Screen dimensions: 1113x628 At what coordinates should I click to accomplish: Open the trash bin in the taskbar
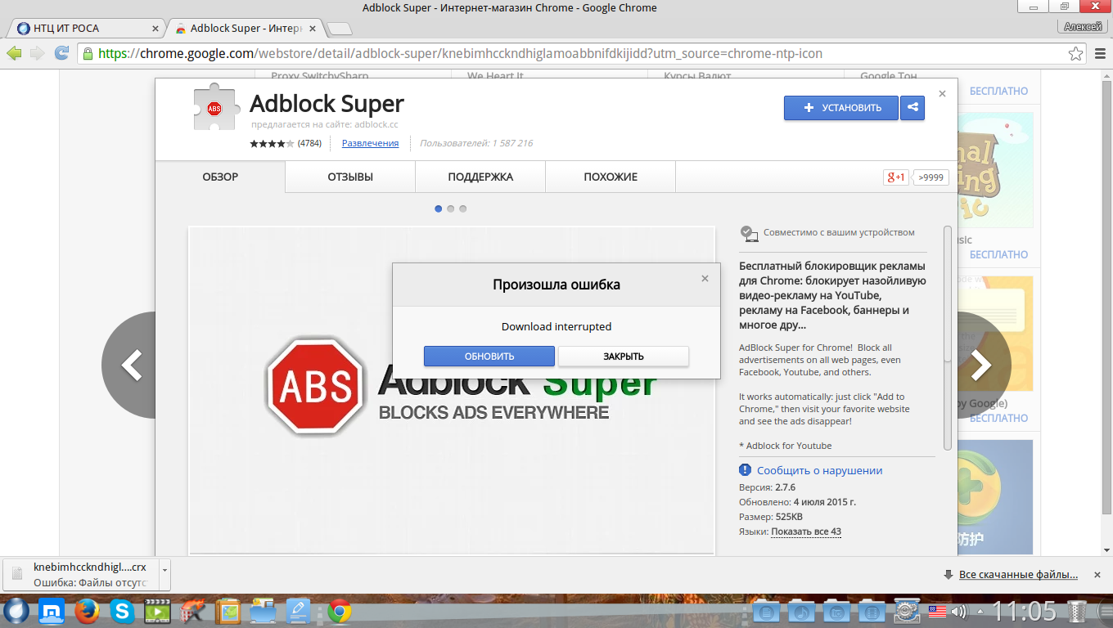click(x=1079, y=612)
